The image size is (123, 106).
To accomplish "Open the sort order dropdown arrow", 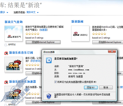I will coord(7,12).
